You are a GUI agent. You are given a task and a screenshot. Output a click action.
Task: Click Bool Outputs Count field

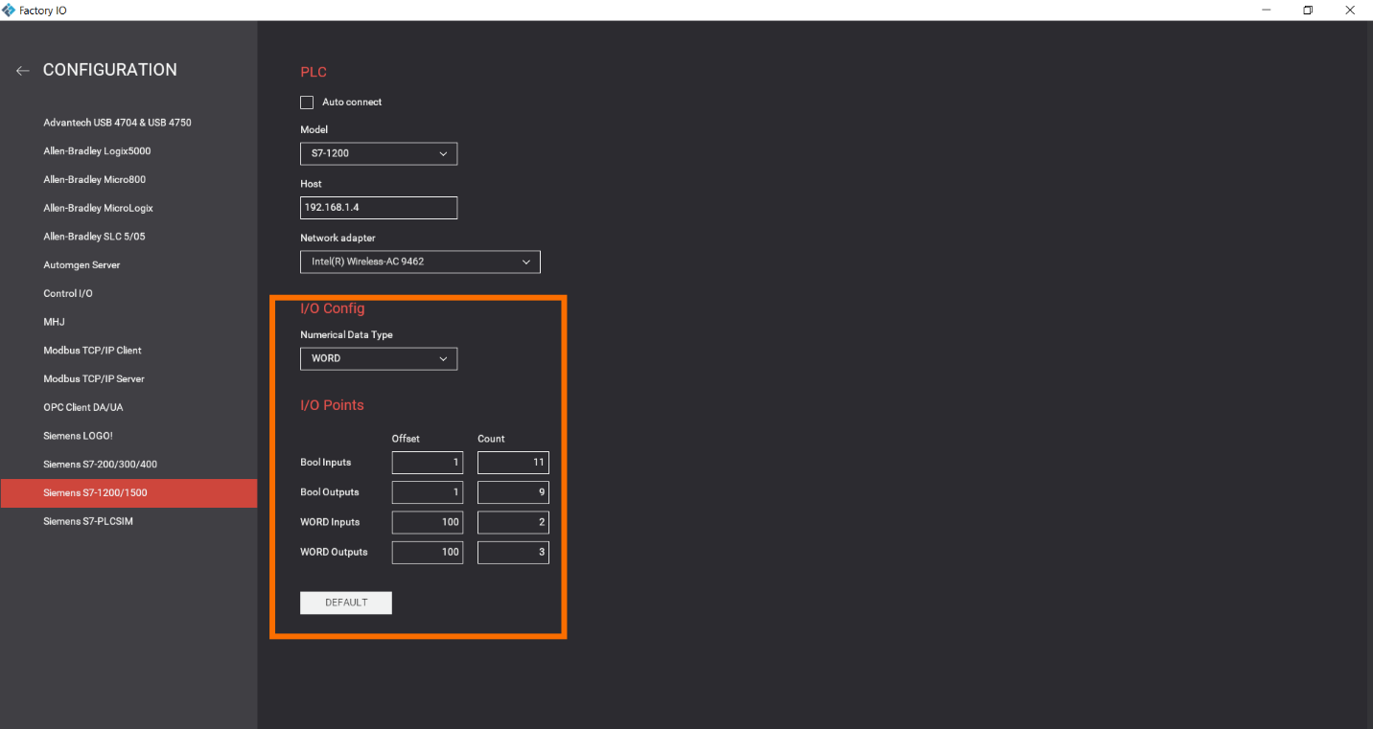click(513, 492)
